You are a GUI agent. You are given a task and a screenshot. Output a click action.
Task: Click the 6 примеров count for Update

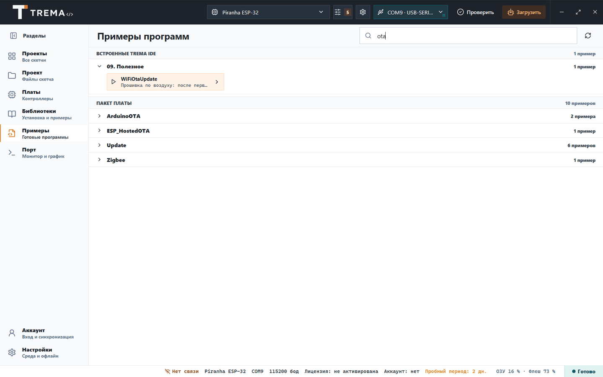click(x=581, y=145)
